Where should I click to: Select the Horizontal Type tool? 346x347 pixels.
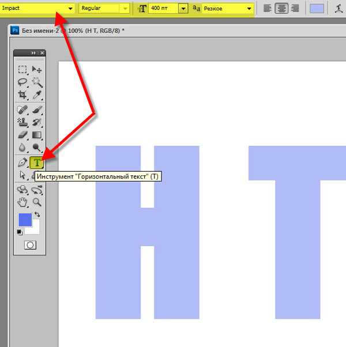click(36, 163)
